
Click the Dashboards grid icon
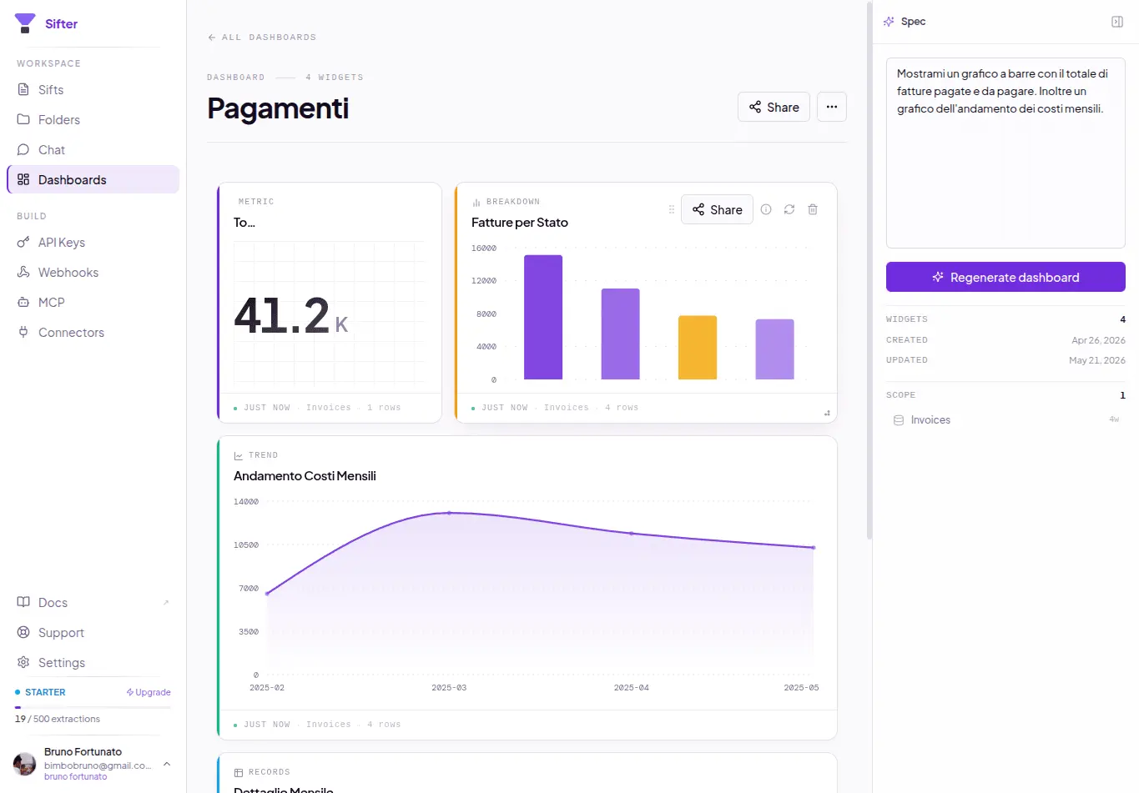coord(23,180)
